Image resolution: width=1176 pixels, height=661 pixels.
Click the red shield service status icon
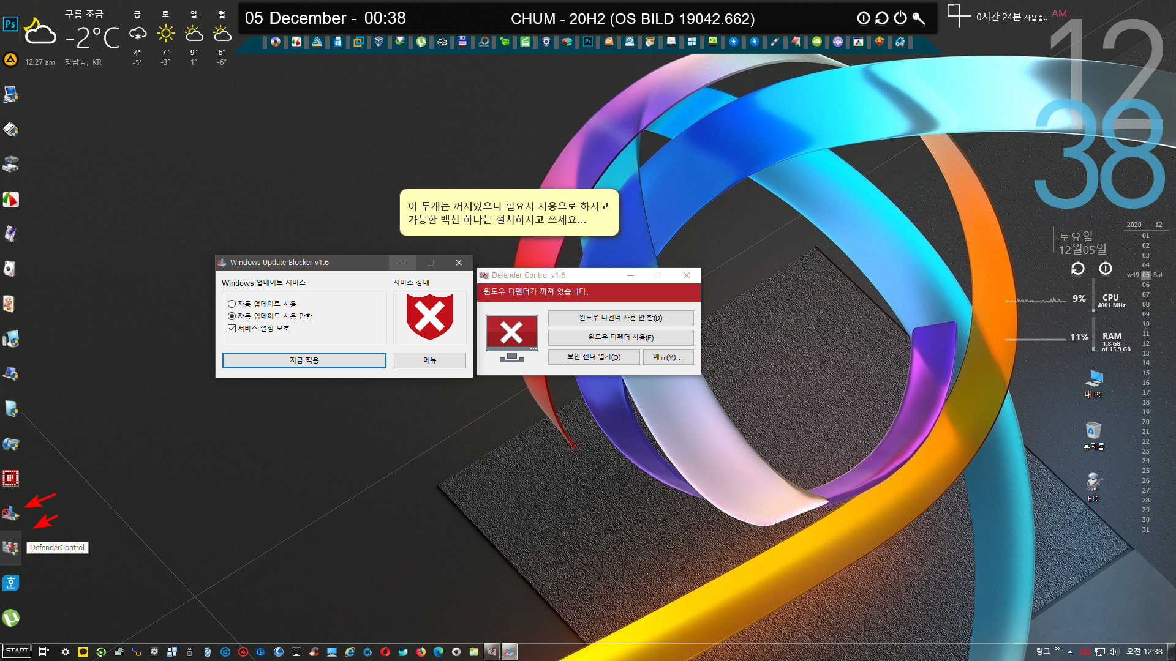tap(429, 316)
